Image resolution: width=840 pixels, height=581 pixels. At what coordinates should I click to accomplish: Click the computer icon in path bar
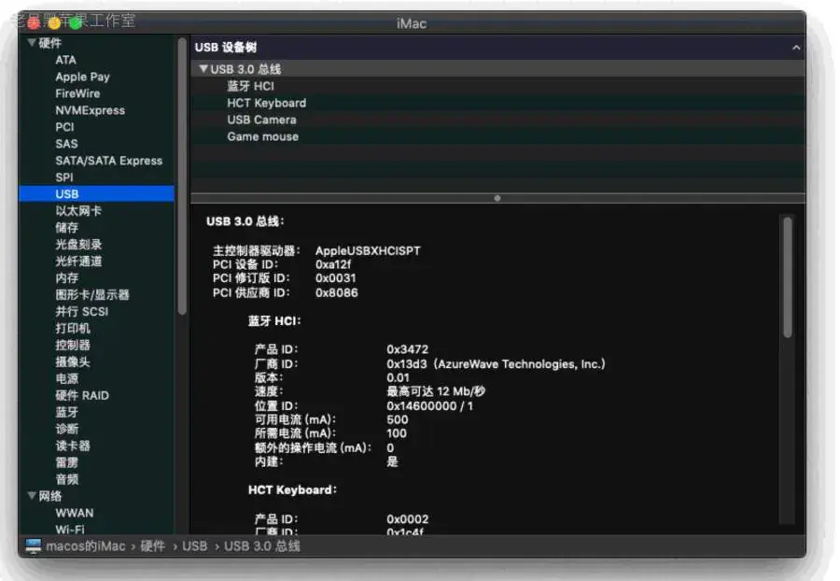(x=34, y=546)
